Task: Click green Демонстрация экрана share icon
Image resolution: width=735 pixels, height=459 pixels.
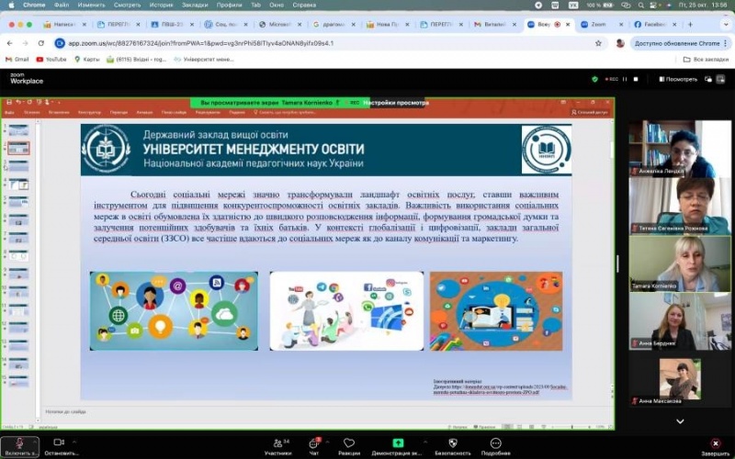Action: pyautogui.click(x=398, y=442)
